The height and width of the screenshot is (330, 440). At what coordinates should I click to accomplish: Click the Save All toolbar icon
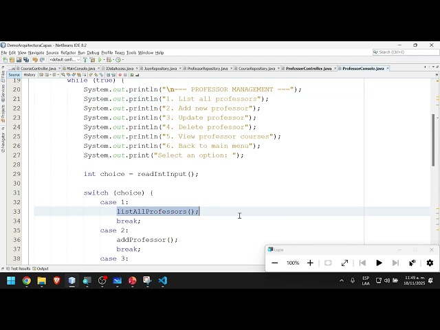pyautogui.click(x=25, y=60)
